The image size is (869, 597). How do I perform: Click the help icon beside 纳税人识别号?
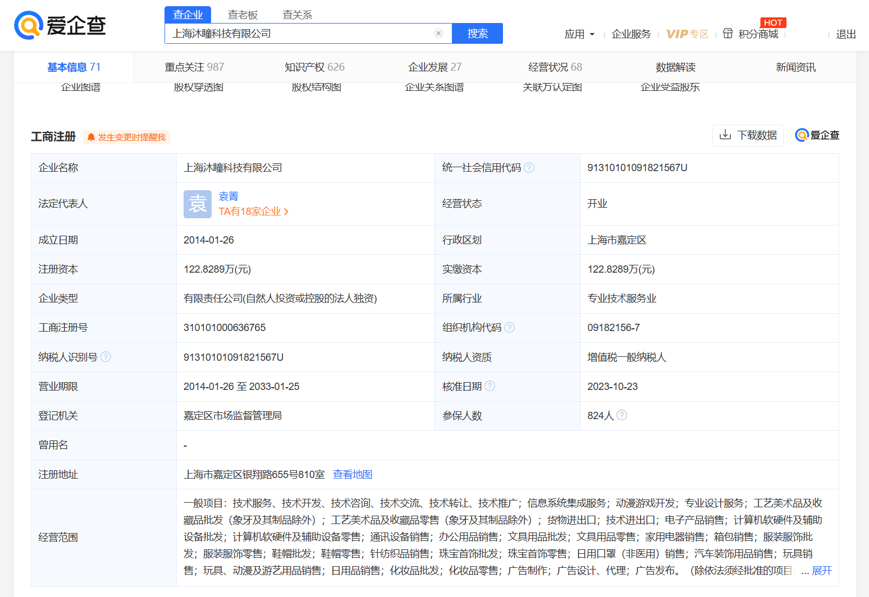click(x=106, y=356)
